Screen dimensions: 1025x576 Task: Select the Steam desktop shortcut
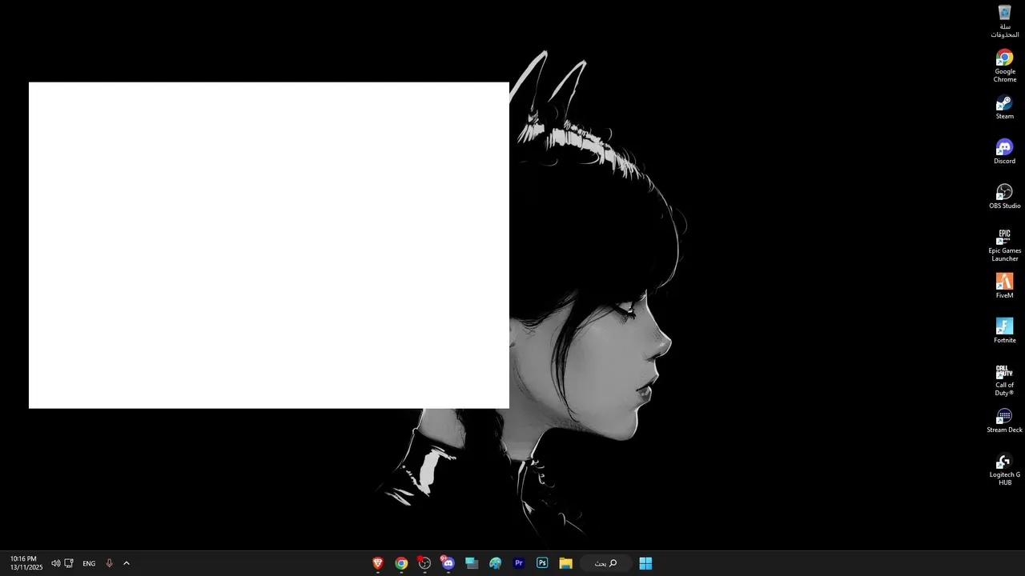tap(1004, 107)
